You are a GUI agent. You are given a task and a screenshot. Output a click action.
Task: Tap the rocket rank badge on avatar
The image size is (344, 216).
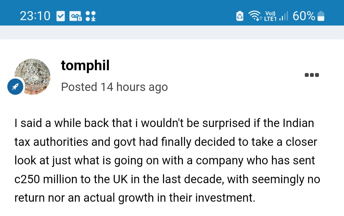15,87
